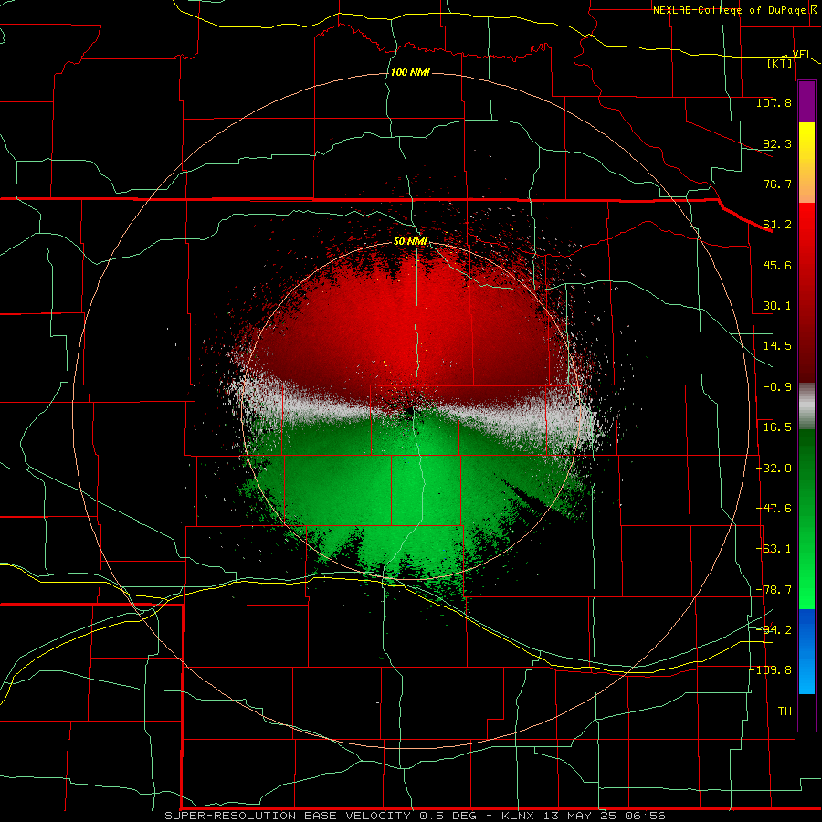Click the 50 NMI range ring label
This screenshot has height=822, width=822.
point(410,242)
